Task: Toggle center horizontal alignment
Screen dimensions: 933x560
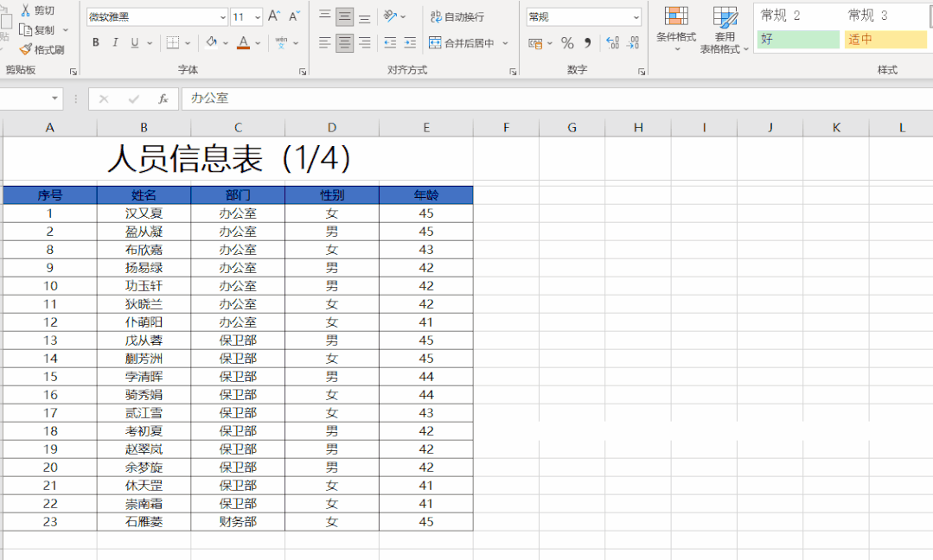Action: coord(344,43)
